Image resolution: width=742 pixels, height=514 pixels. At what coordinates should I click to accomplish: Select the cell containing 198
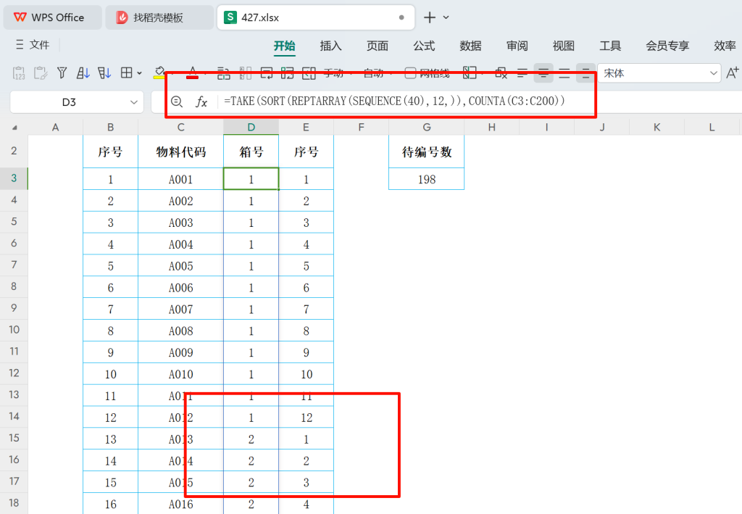click(x=426, y=179)
